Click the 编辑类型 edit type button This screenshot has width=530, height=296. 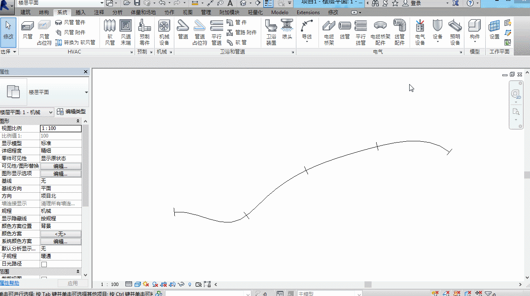click(x=71, y=112)
